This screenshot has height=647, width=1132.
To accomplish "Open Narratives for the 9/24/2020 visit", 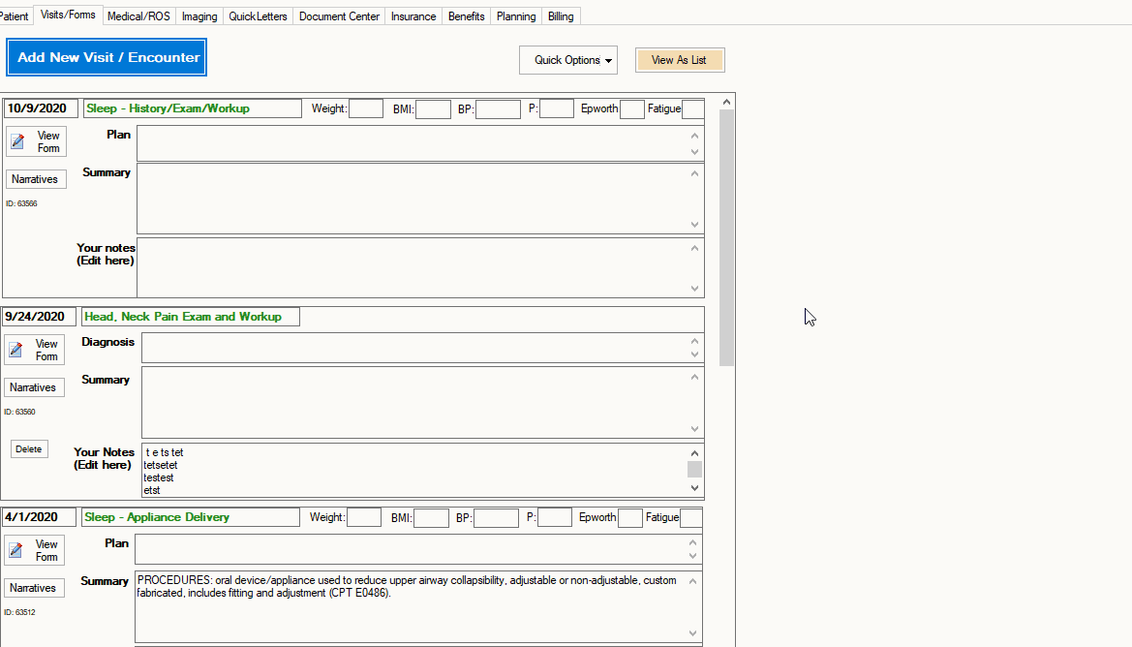I will pyautogui.click(x=34, y=387).
